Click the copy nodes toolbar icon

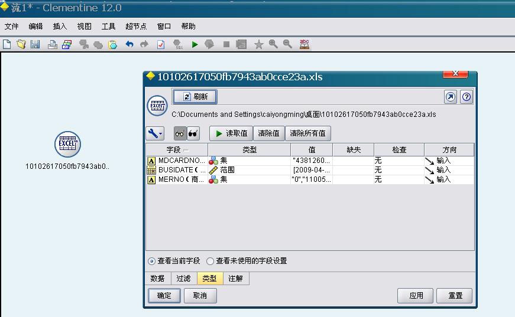pos(98,44)
